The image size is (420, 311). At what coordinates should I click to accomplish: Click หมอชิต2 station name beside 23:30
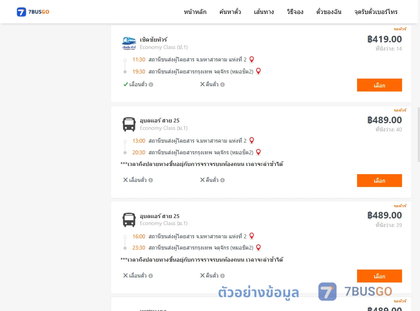201,248
